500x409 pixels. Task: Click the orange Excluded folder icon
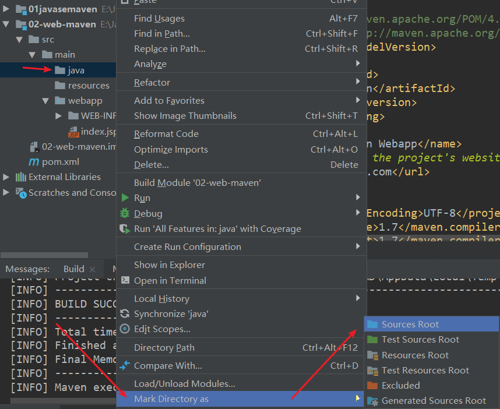tap(372, 386)
